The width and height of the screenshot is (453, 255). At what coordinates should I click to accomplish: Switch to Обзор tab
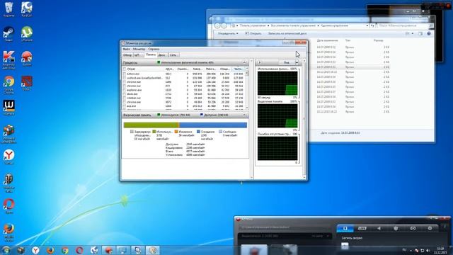click(127, 55)
